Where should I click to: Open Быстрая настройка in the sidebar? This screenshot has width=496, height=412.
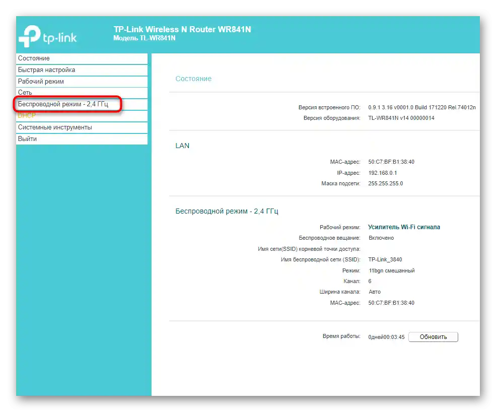pyautogui.click(x=82, y=70)
